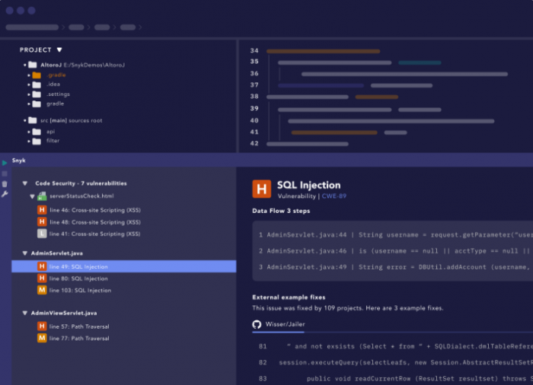533x385 pixels.
Task: Collapse the AdminViewServlet.java group
Action: [x=25, y=313]
